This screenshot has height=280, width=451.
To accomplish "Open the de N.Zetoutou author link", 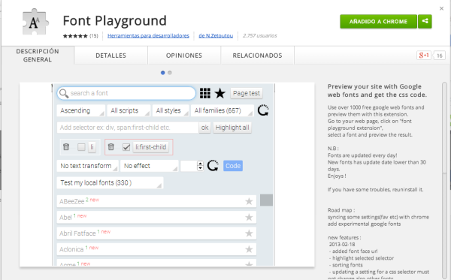I will [x=216, y=35].
